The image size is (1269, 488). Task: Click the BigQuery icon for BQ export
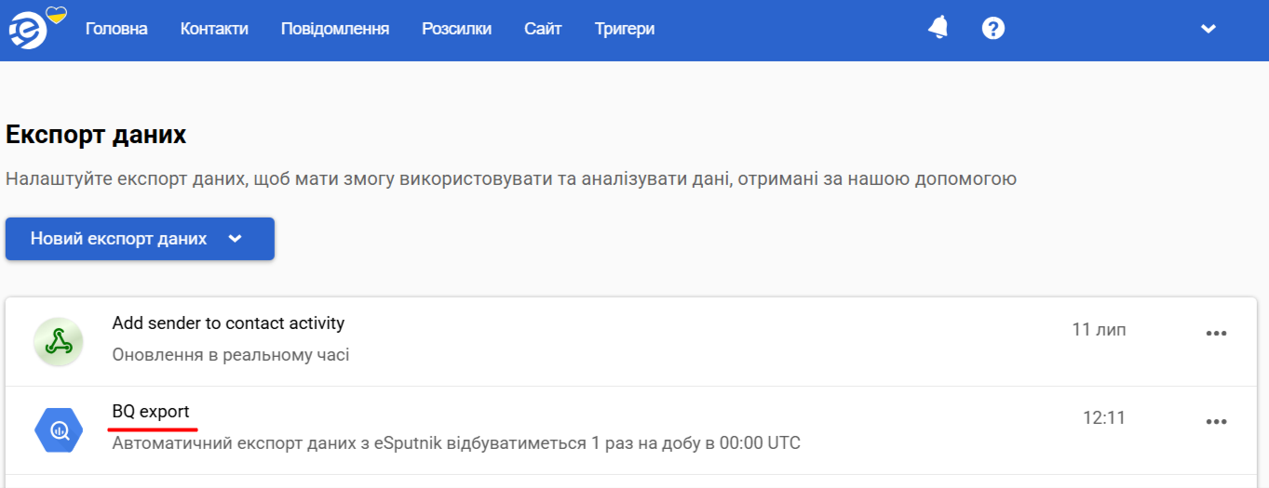59,430
